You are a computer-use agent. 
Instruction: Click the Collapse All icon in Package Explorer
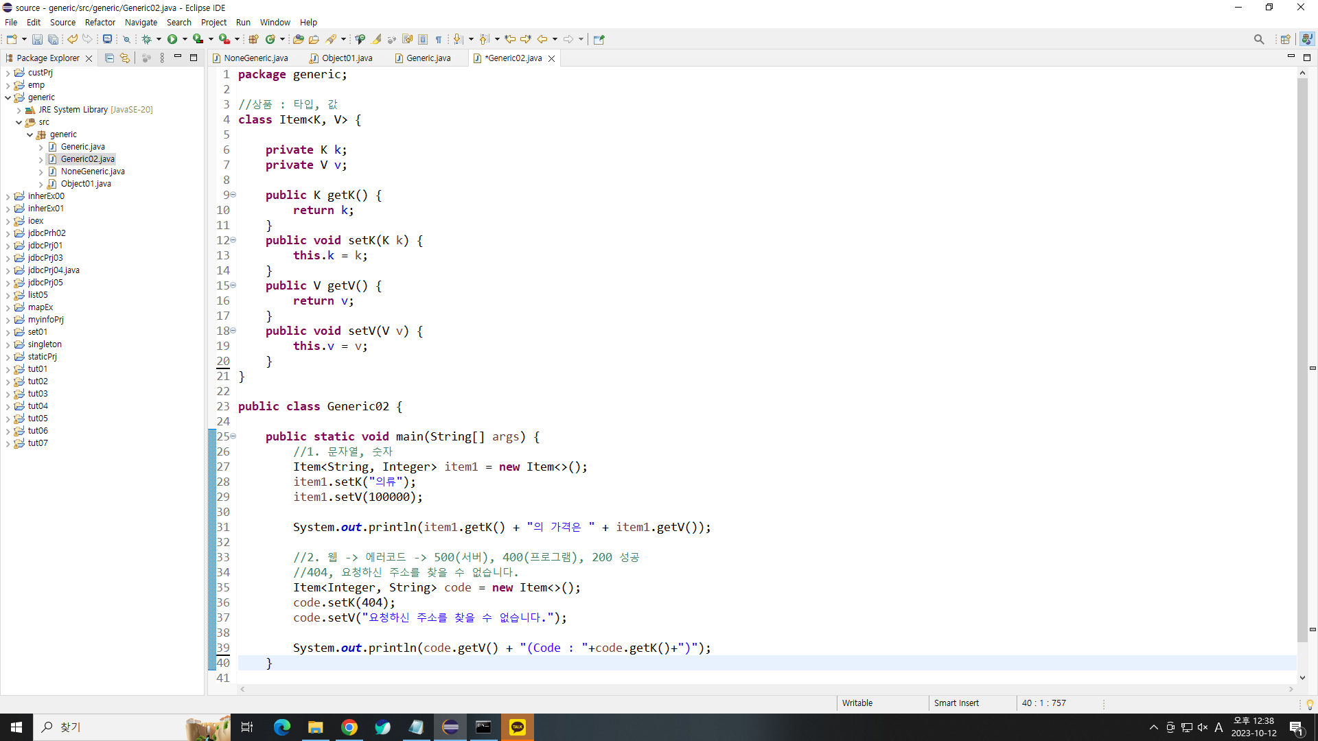(109, 58)
